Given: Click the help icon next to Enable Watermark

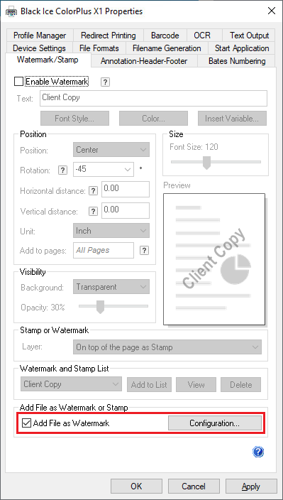Looking at the screenshot, I should click(x=106, y=82).
